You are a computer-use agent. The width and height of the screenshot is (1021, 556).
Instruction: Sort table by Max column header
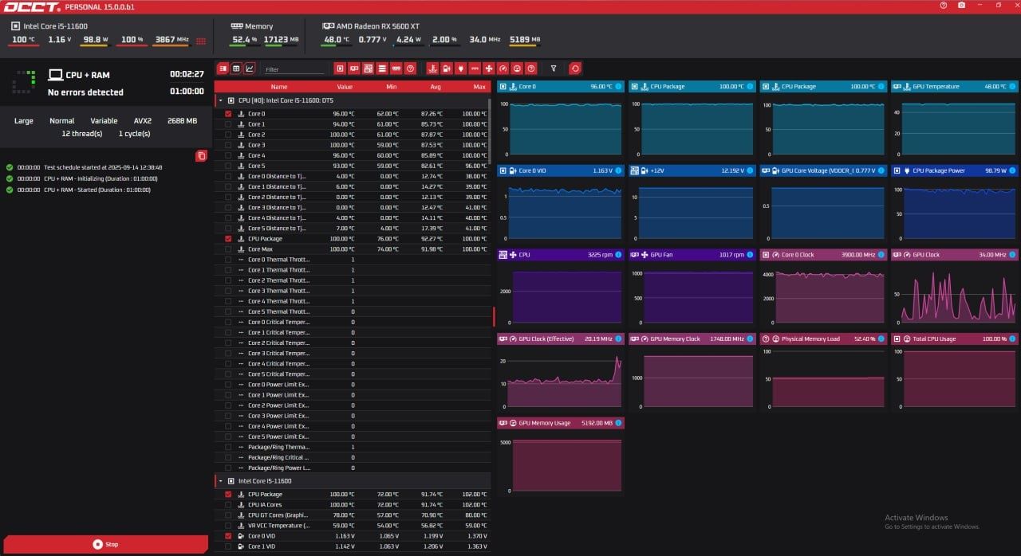[x=479, y=87]
